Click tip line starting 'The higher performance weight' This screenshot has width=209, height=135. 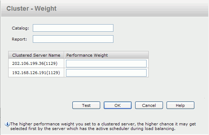103,124
